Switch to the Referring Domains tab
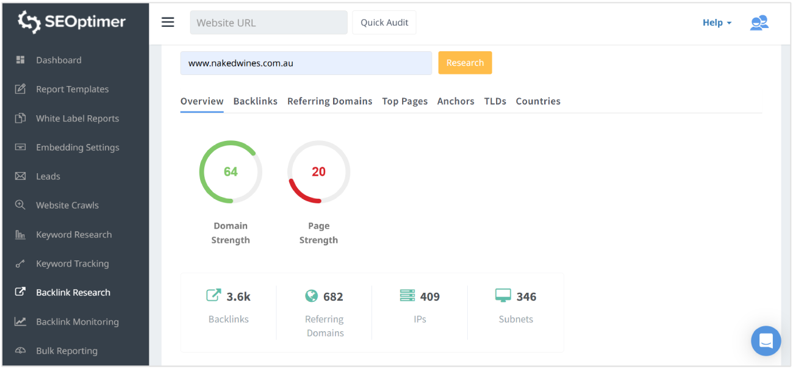The height and width of the screenshot is (369, 793). click(x=329, y=101)
